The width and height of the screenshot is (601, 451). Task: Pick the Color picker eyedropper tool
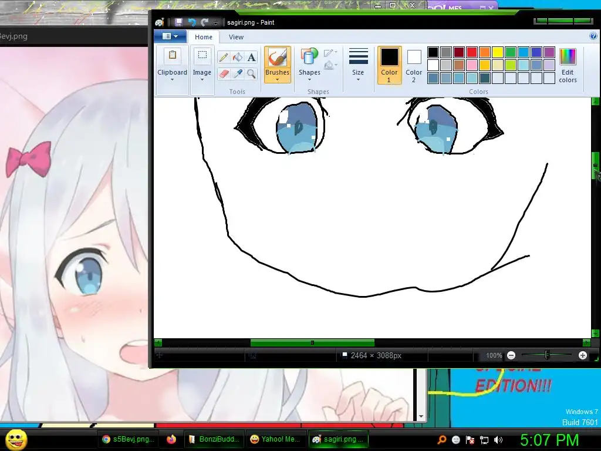238,73
